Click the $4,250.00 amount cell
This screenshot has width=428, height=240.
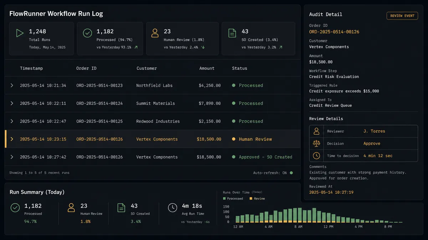tap(210, 85)
